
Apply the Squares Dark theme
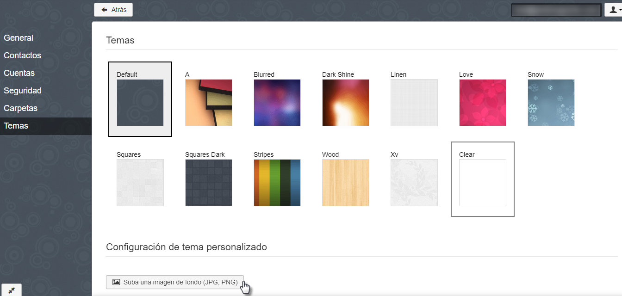pos(208,183)
